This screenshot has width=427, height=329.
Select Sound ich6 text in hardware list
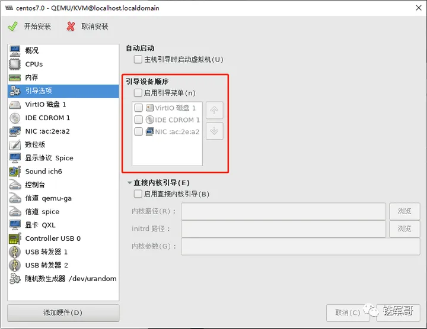click(x=43, y=172)
